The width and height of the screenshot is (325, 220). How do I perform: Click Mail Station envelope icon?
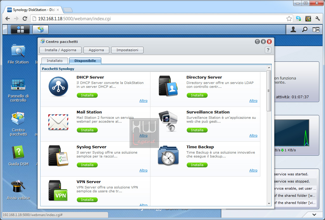click(58, 122)
